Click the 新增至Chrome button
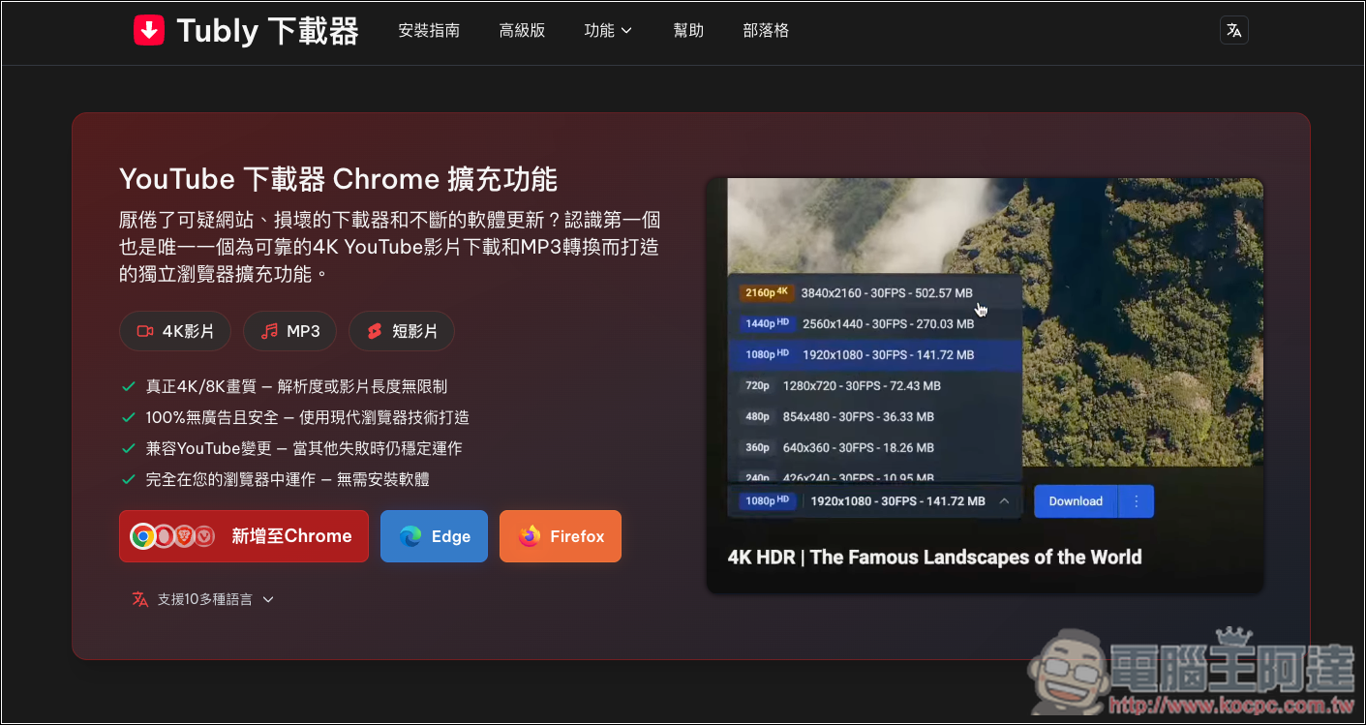The width and height of the screenshot is (1366, 725). tap(244, 536)
